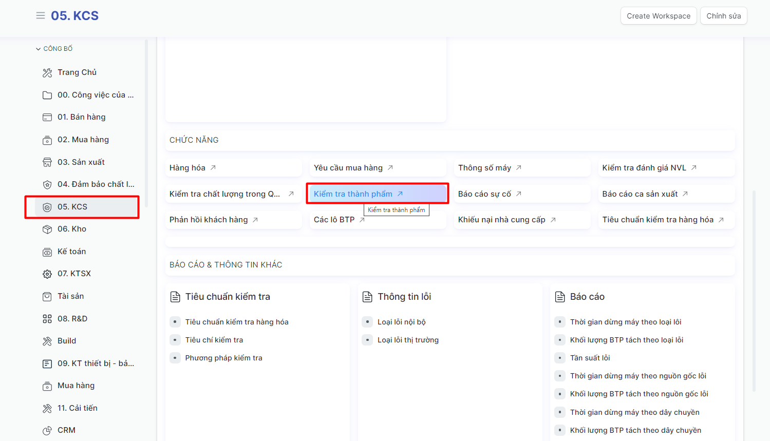Click the 07. KTSX gear icon
This screenshot has width=770, height=441.
tap(47, 274)
